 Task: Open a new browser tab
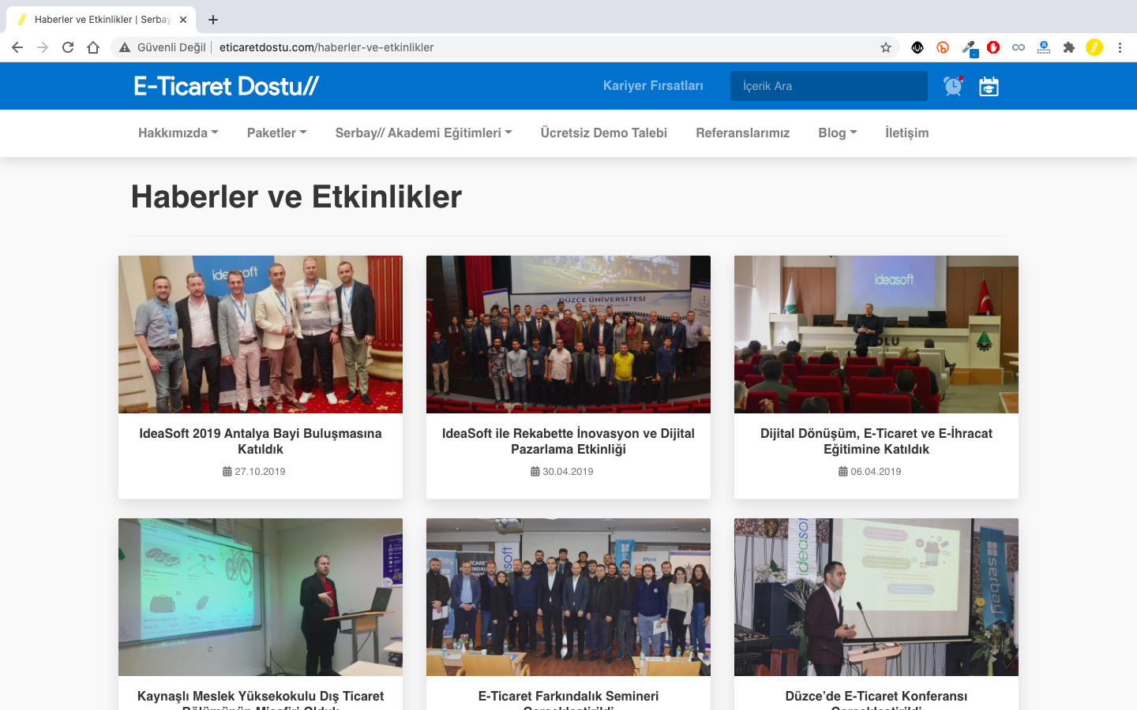click(213, 20)
